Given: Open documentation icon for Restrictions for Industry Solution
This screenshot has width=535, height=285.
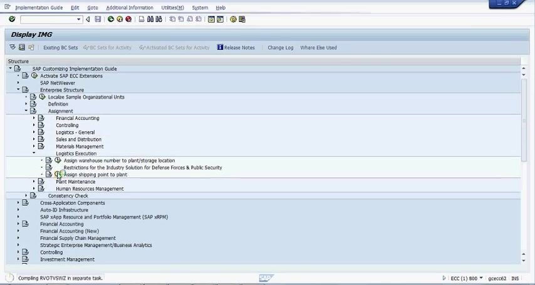Looking at the screenshot, I should (49, 167).
